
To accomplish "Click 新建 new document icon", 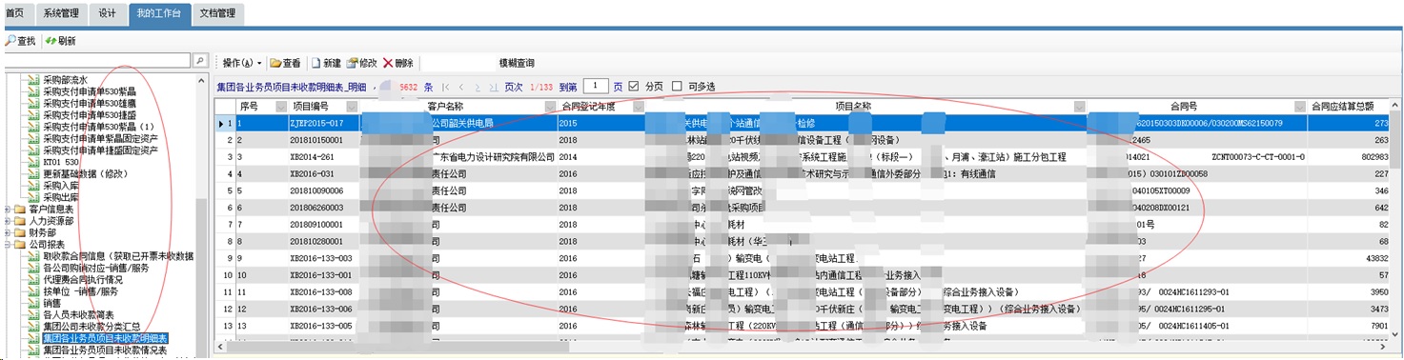I will tap(315, 63).
